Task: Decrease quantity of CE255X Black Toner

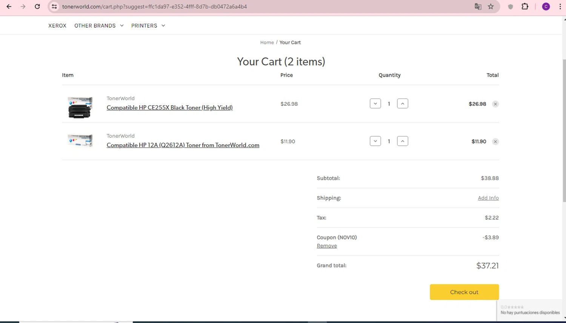Action: tap(375, 104)
